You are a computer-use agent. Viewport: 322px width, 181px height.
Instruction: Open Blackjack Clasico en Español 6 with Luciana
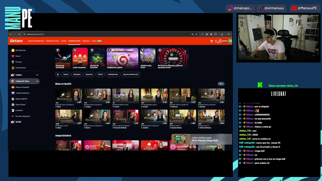97,98
